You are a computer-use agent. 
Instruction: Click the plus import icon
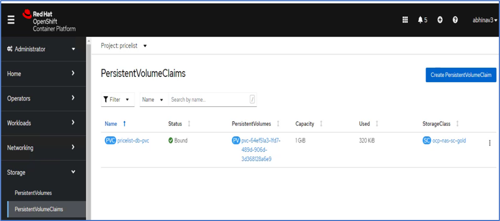[x=440, y=20]
